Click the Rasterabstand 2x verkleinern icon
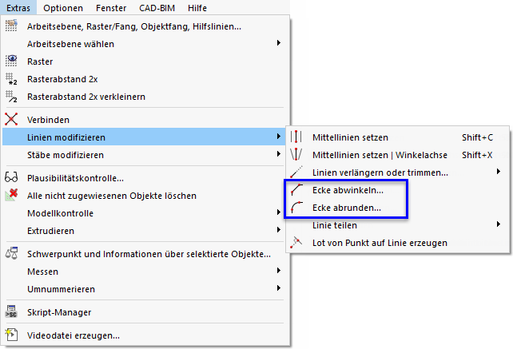513x349 pixels. [x=11, y=97]
